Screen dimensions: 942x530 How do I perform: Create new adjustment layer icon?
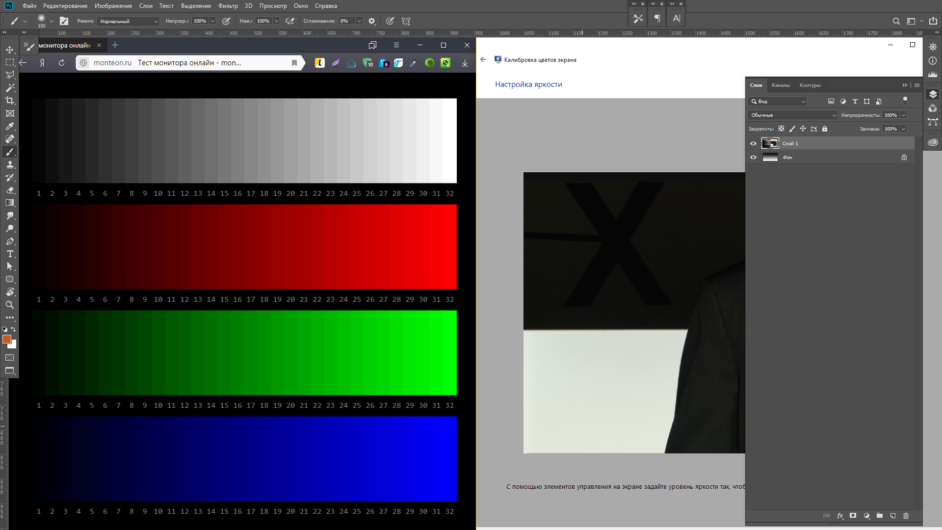[x=866, y=516]
